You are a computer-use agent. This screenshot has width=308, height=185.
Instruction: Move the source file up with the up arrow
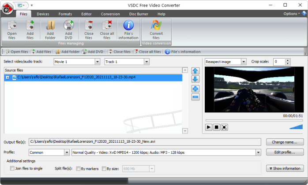pos(195,71)
